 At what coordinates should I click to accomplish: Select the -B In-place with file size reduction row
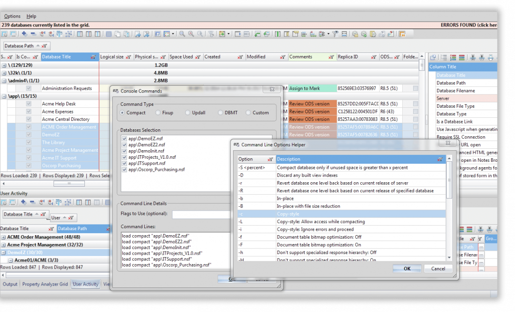coord(341,206)
